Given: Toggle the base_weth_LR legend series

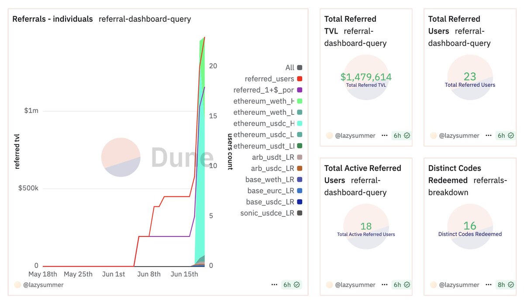Looking at the screenshot, I should pos(274,179).
